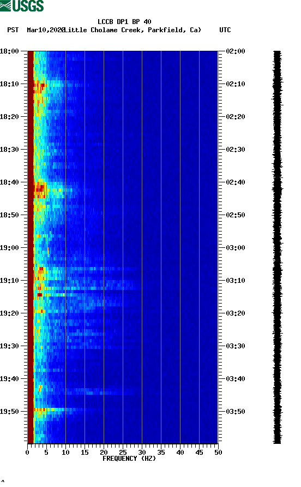Click the '25' frequency axis tick label
301x487 pixels.
point(123,453)
